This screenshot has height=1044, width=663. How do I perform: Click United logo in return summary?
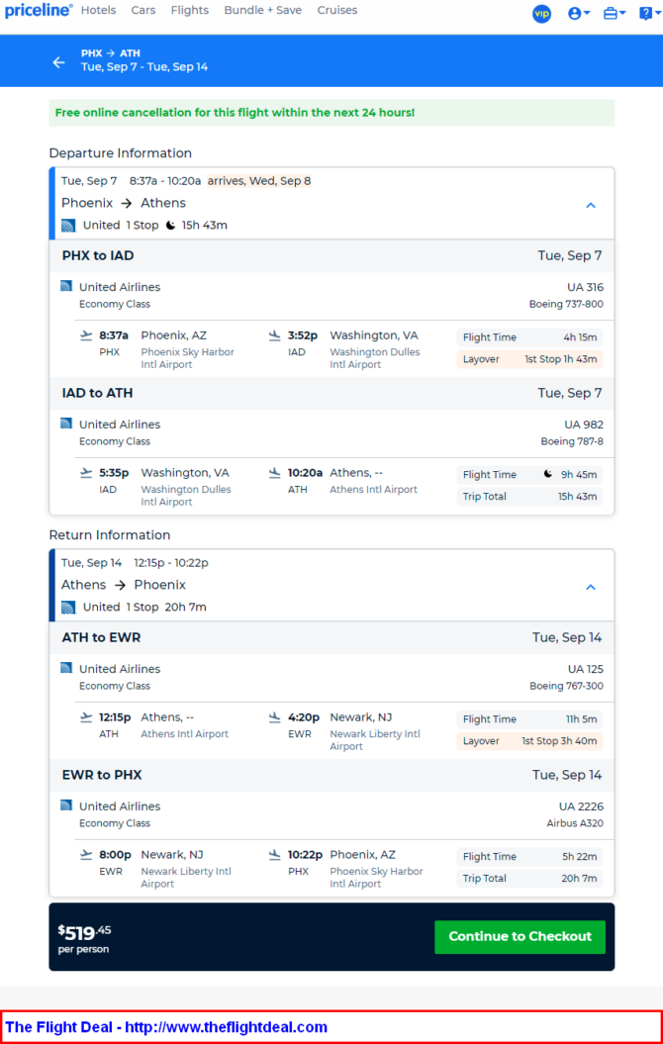pyautogui.click(x=68, y=608)
